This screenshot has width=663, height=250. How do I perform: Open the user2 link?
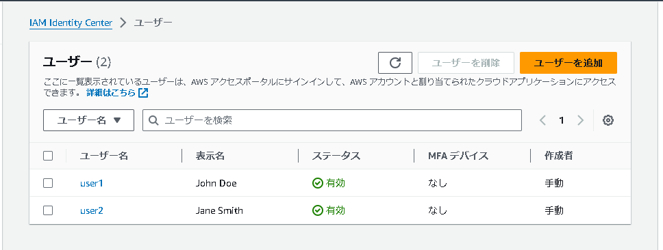[x=92, y=210]
